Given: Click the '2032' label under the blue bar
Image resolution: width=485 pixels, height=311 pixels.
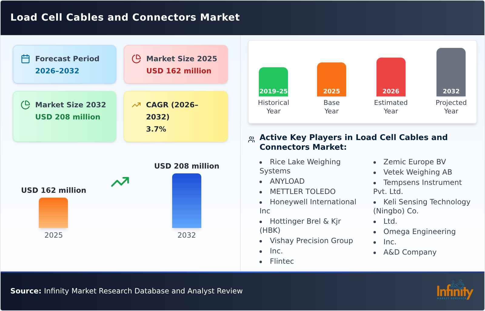Looking at the screenshot, I should pyautogui.click(x=187, y=235).
